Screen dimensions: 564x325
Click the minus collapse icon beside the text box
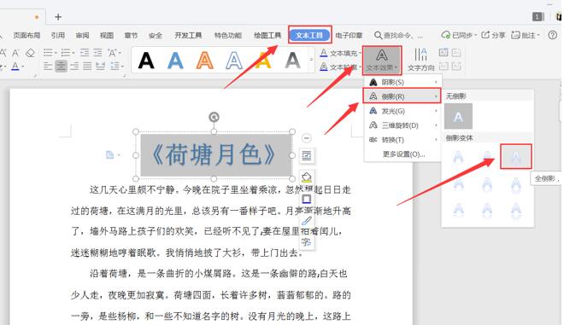click(x=306, y=138)
